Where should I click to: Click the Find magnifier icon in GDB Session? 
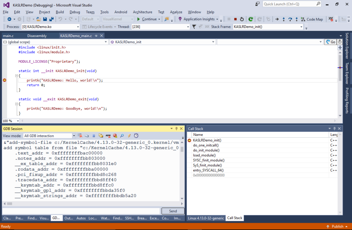pyautogui.click(x=122, y=136)
